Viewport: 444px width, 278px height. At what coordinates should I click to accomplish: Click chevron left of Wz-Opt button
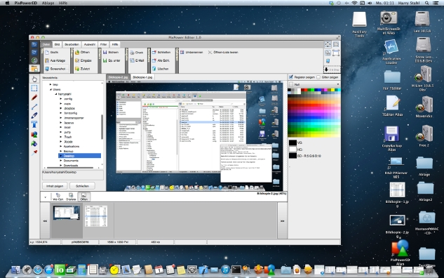(46, 197)
